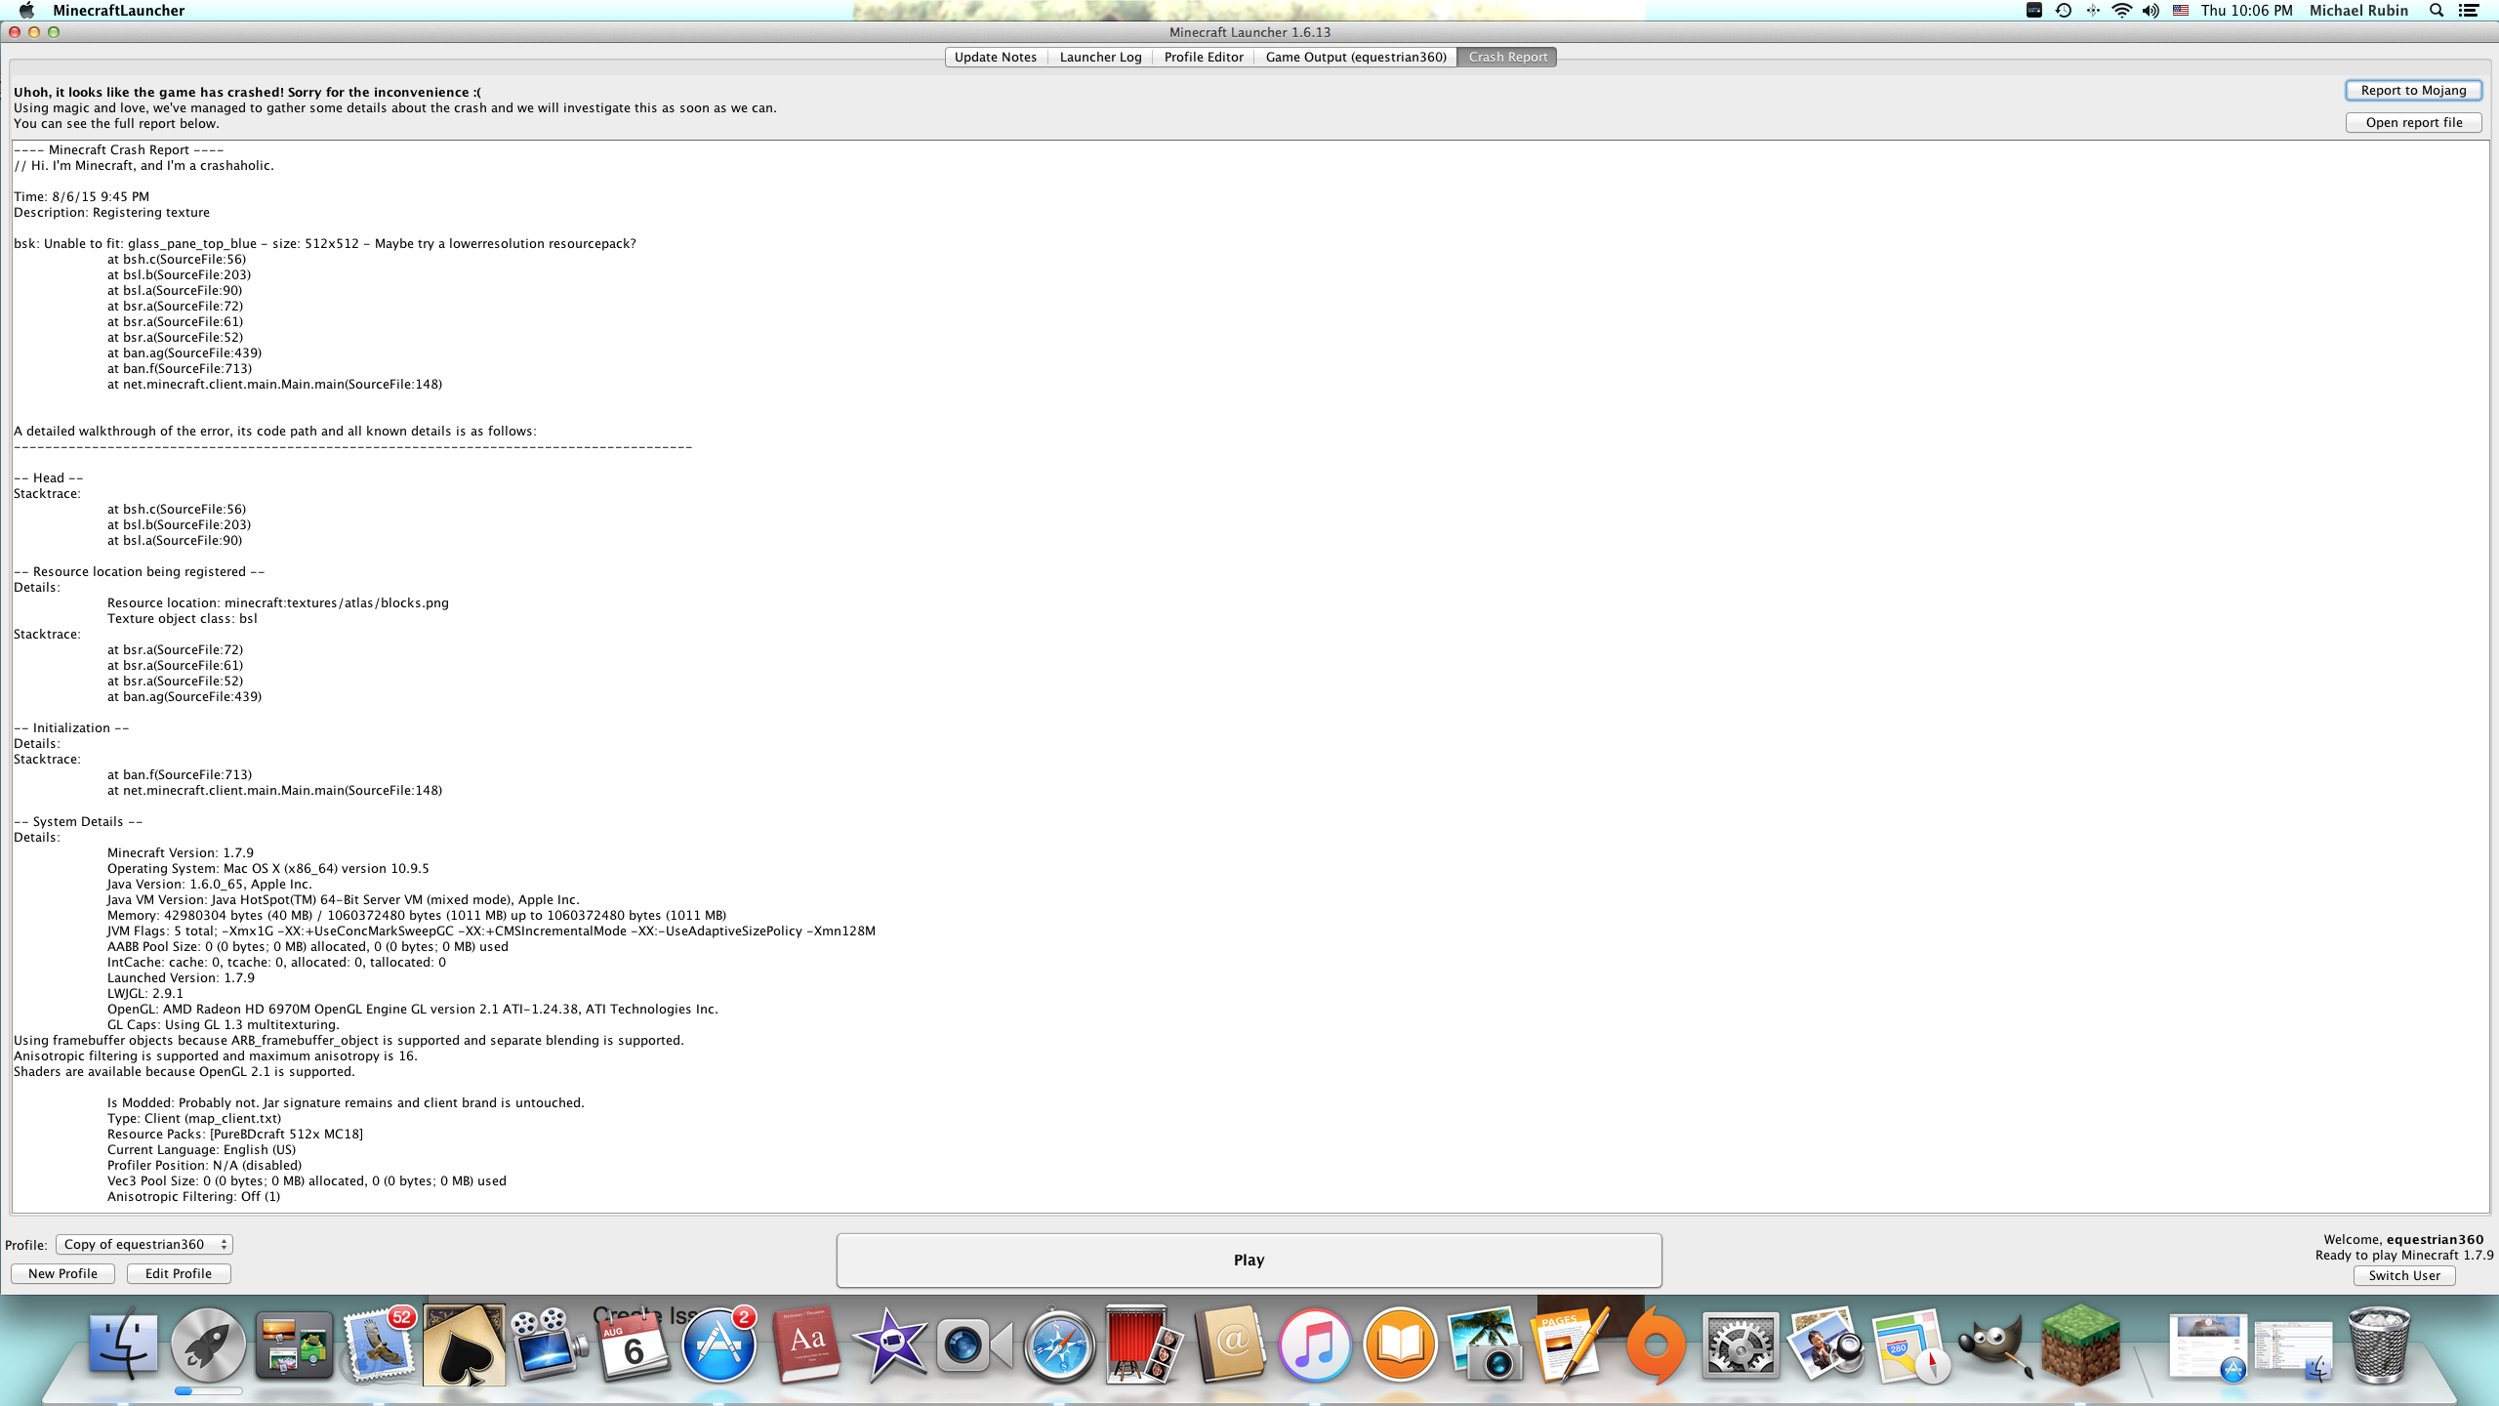Click the Spotlight search magnifier icon
The height and width of the screenshot is (1406, 2499).
2437,11
